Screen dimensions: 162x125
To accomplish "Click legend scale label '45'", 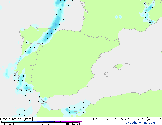I will 73,124.
